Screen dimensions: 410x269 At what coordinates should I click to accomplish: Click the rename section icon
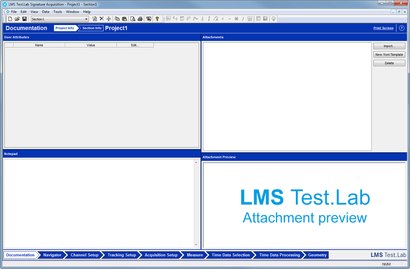(x=109, y=19)
